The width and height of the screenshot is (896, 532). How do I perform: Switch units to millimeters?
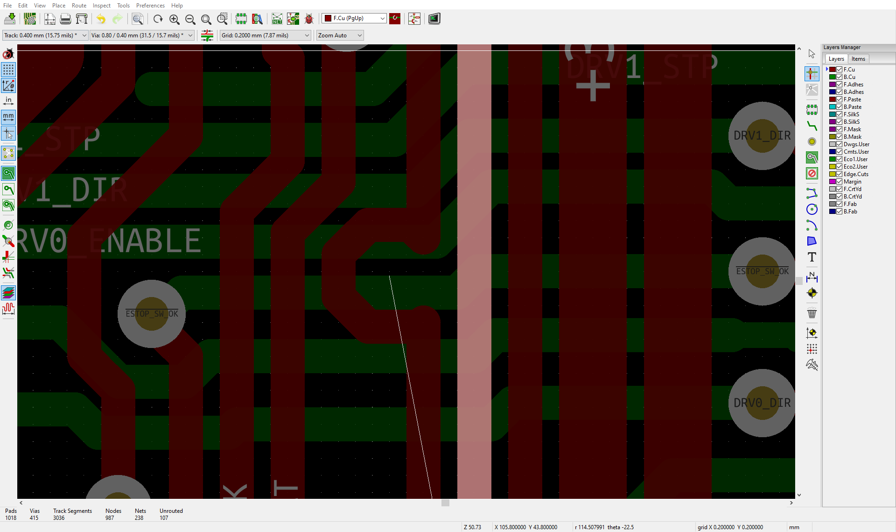pyautogui.click(x=8, y=117)
